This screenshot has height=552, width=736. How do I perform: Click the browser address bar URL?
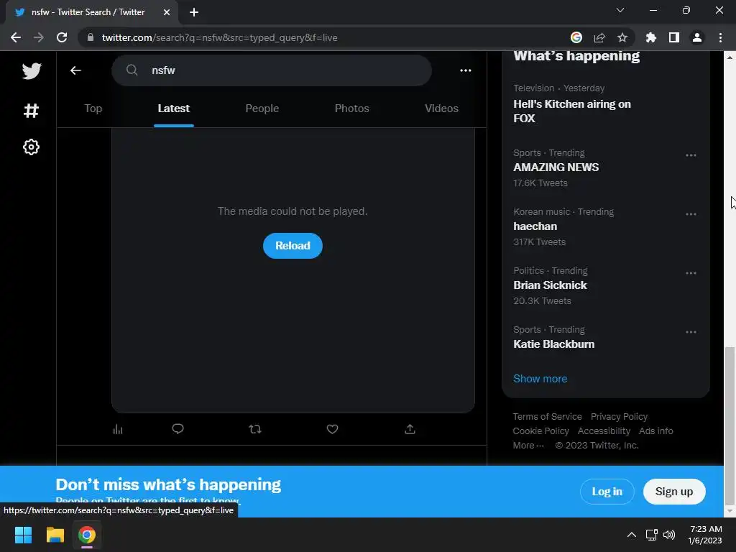pyautogui.click(x=219, y=37)
